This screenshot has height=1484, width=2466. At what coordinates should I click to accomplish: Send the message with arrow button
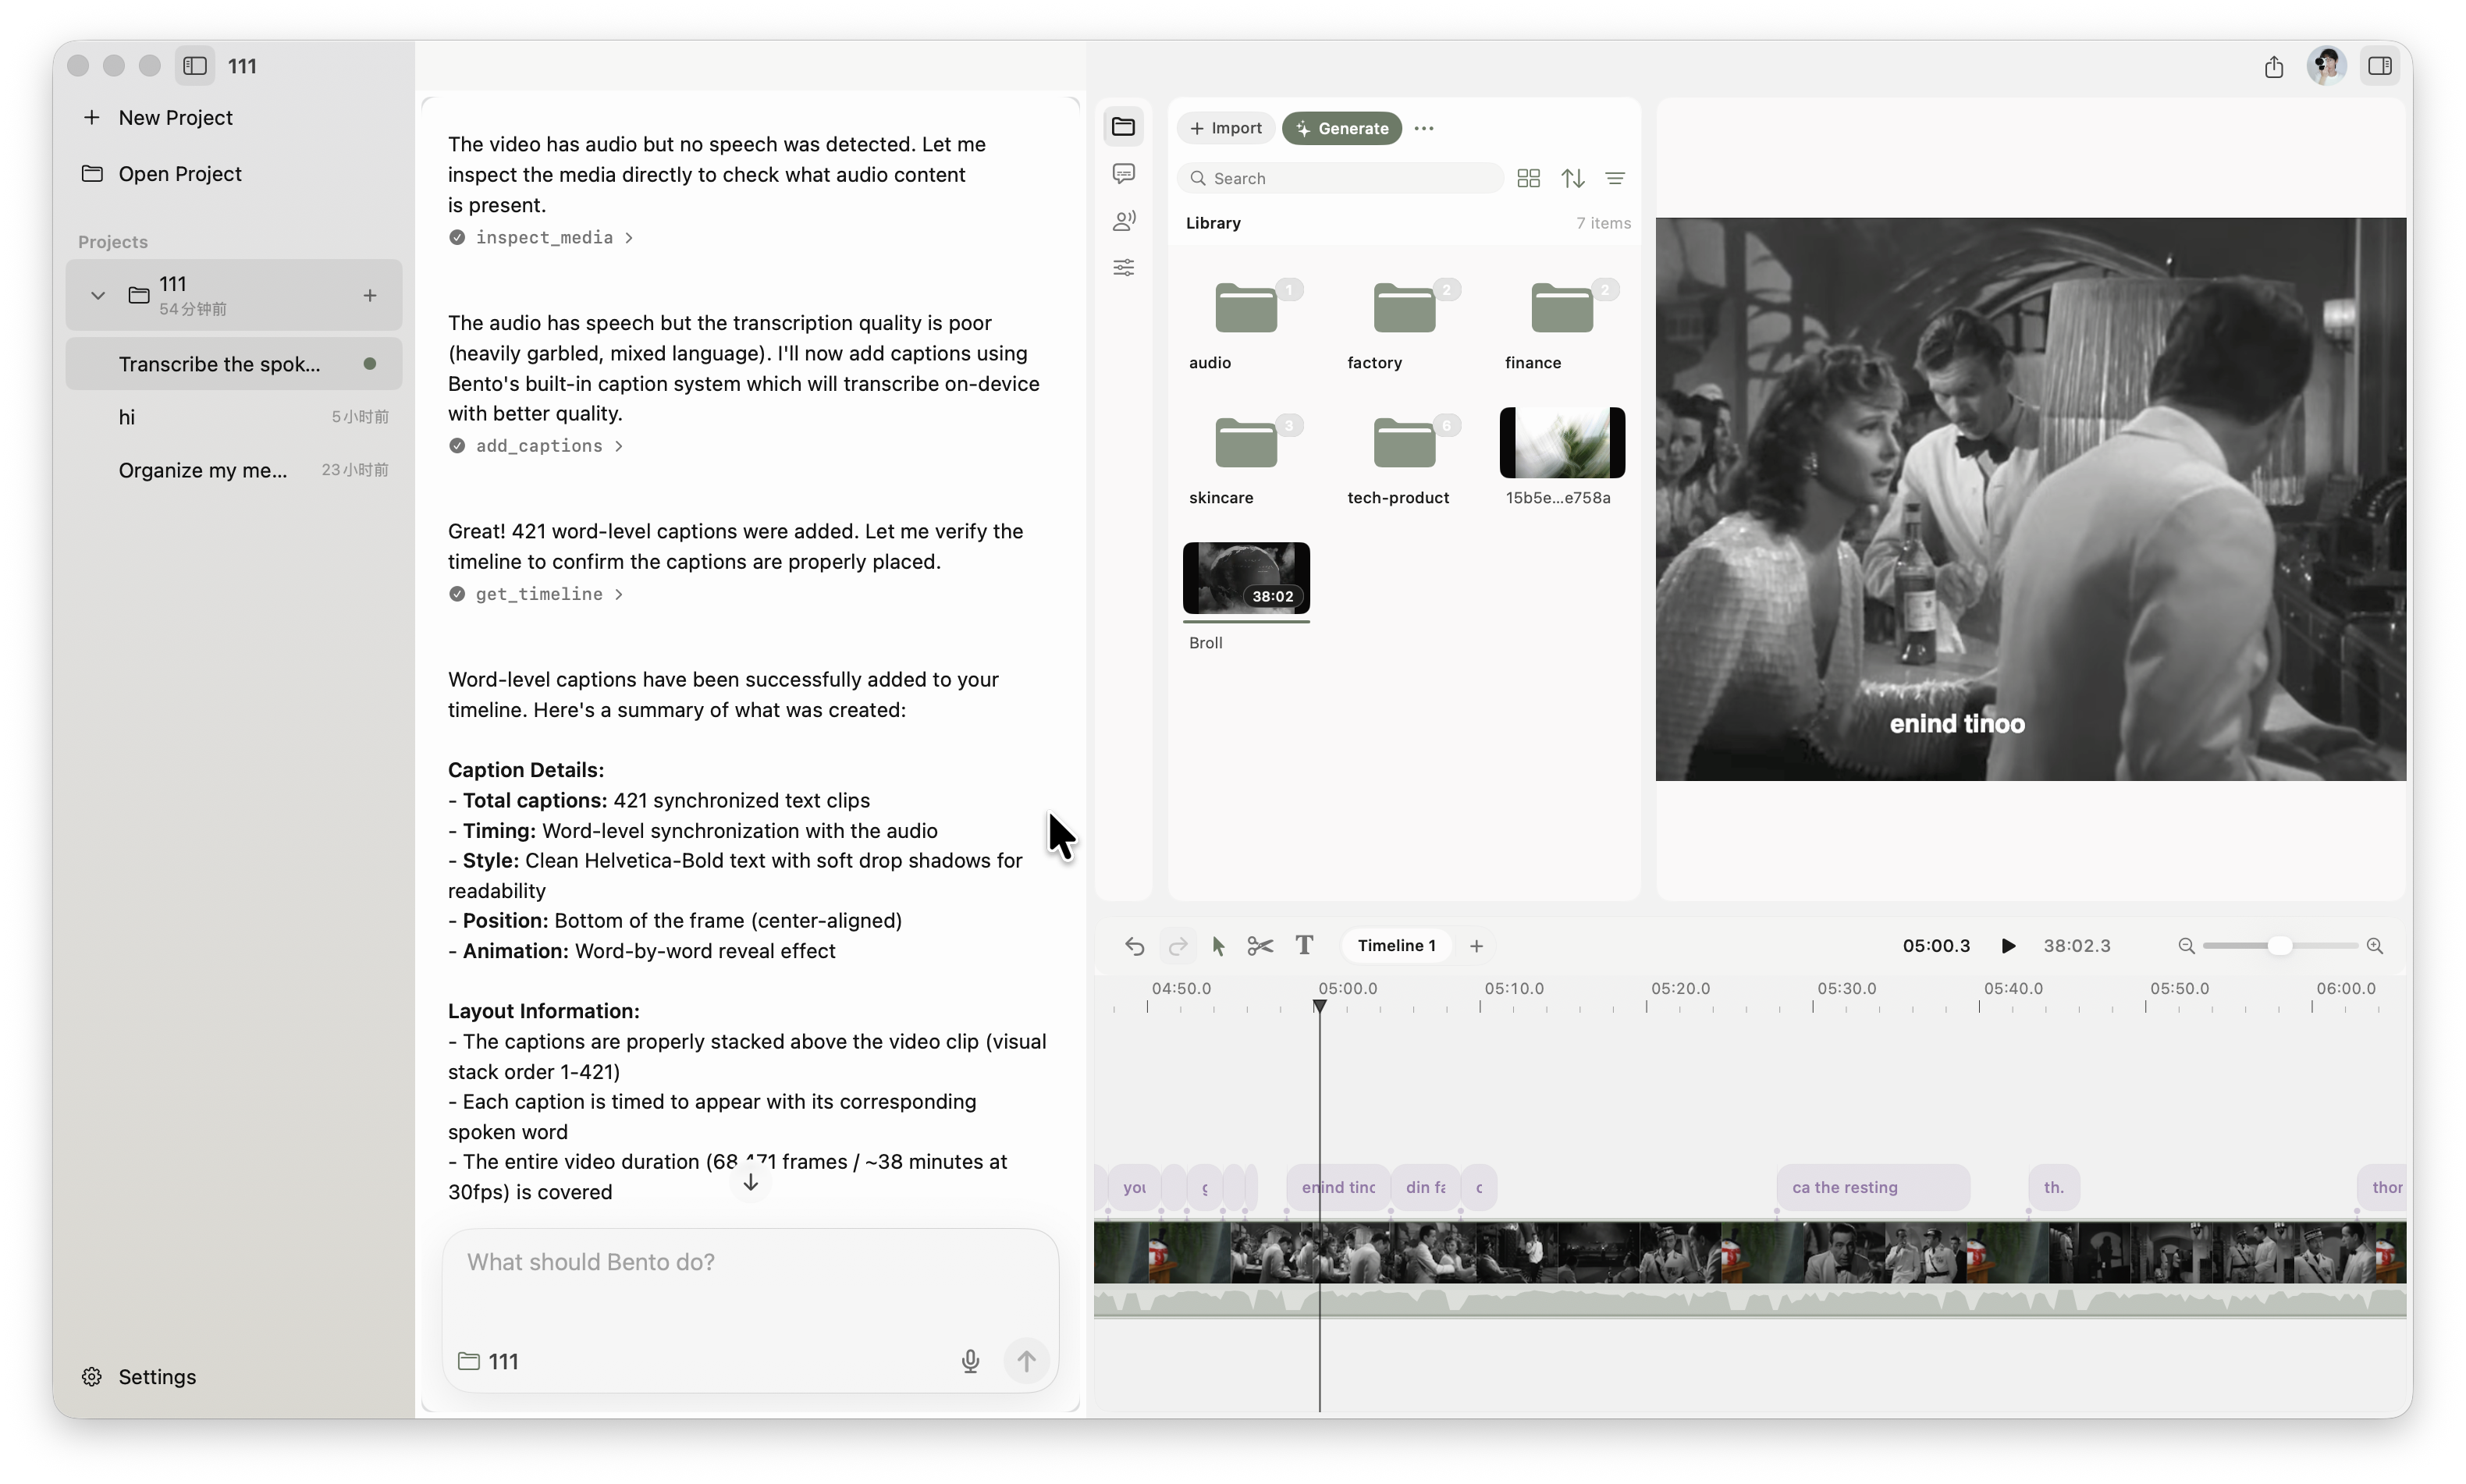(x=1026, y=1361)
